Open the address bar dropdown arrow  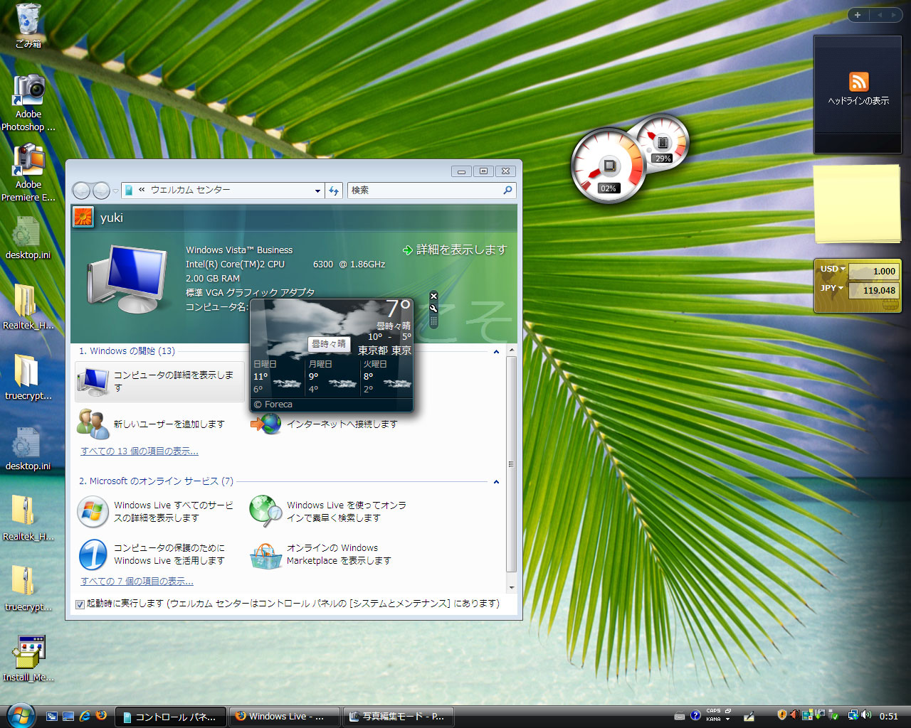coord(317,191)
